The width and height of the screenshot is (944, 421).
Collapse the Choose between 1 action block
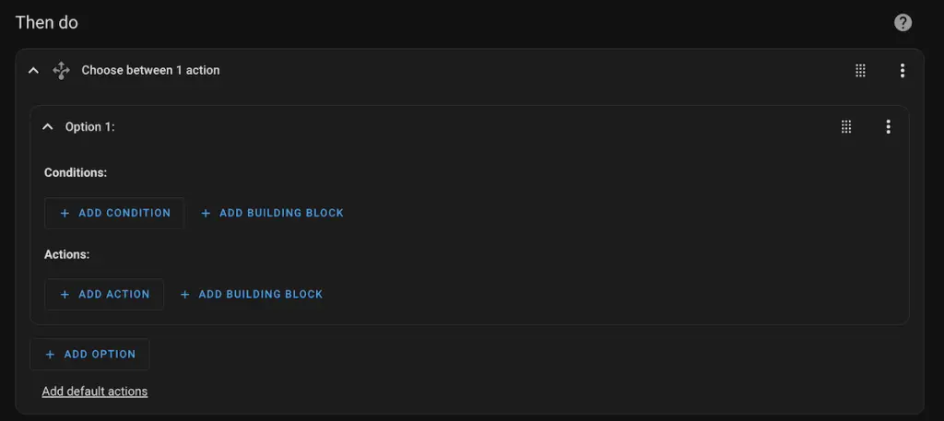pyautogui.click(x=34, y=70)
